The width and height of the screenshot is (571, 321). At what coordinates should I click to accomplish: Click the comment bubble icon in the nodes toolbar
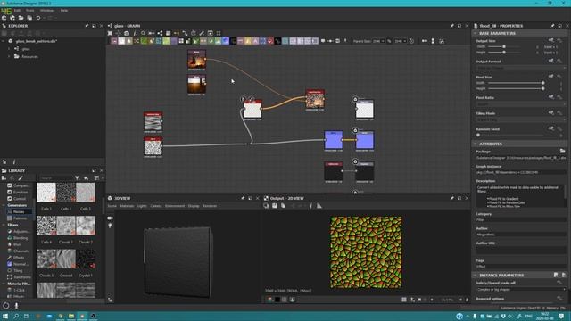323,41
